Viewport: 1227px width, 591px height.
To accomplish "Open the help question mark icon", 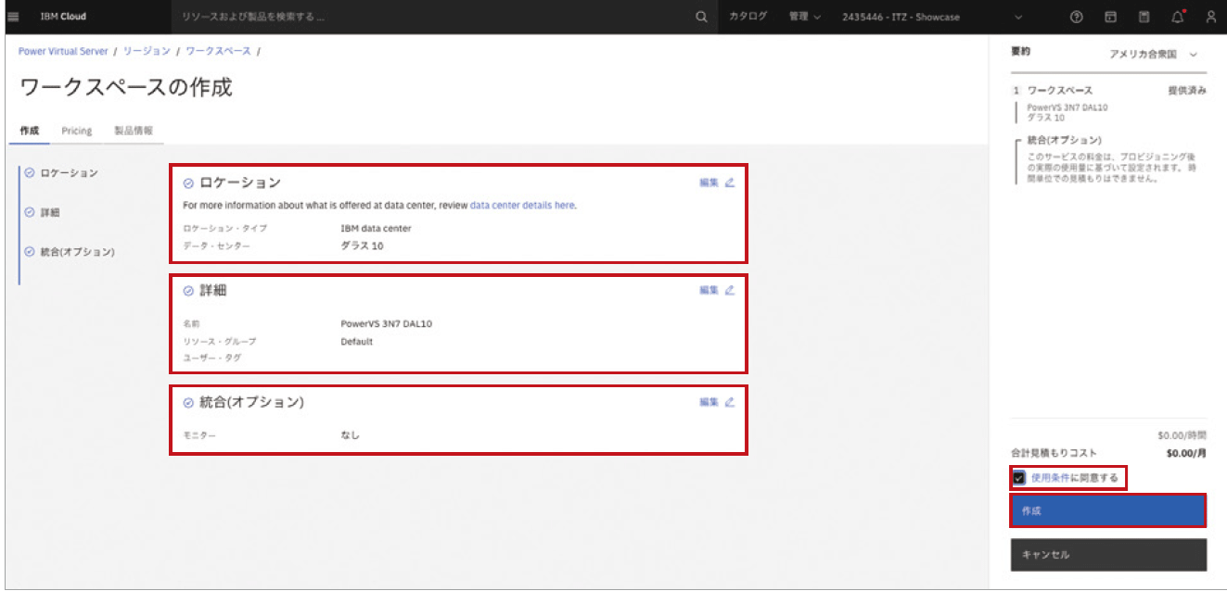I will coord(1076,17).
